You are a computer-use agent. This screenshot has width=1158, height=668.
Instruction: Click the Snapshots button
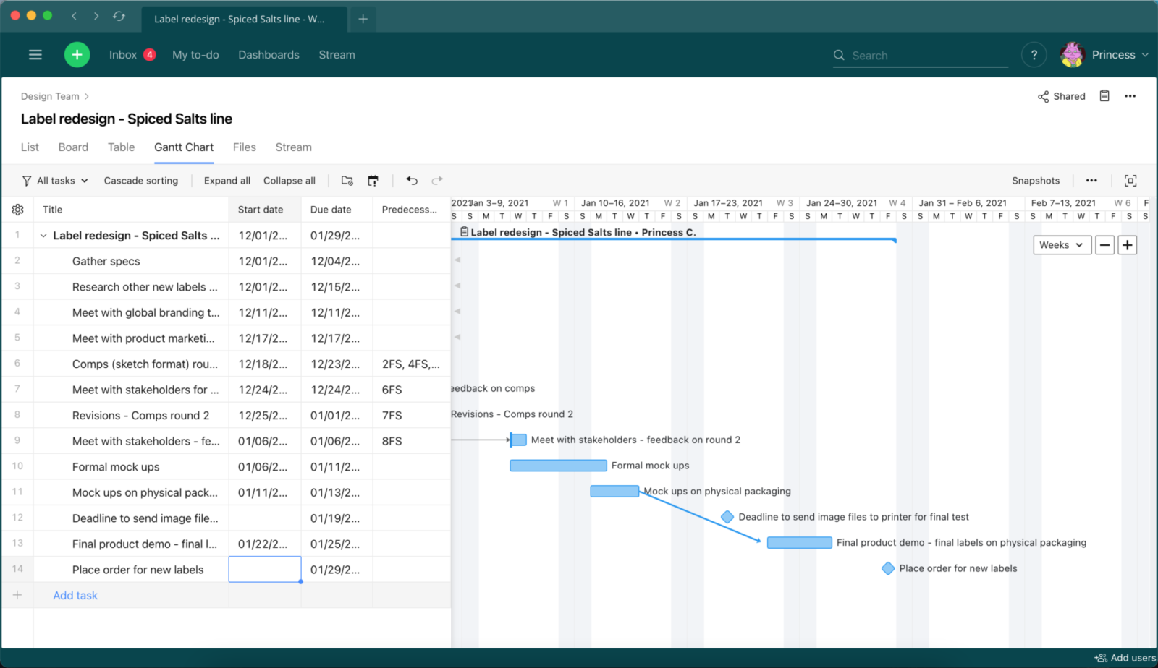click(1035, 181)
